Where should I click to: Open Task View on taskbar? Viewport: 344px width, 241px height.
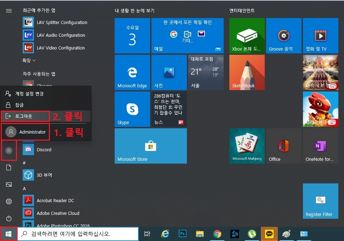147,234
